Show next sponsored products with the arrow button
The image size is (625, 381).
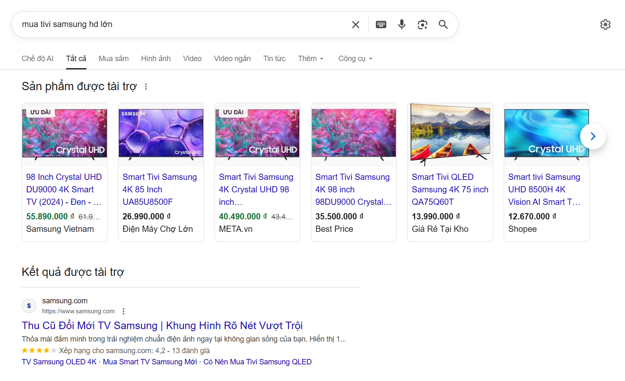coord(593,136)
